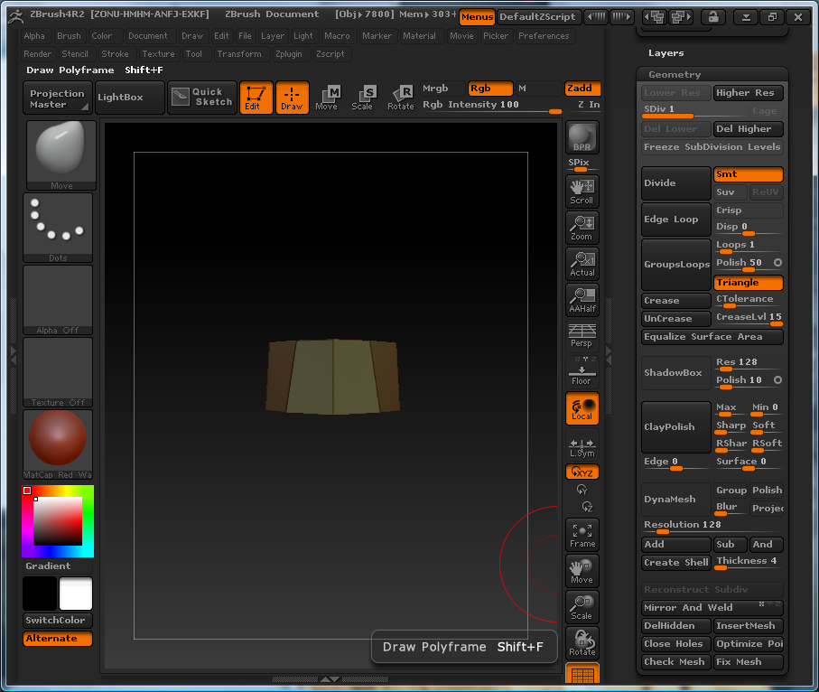This screenshot has width=819, height=692.
Task: Toggle Perspective mode with Persp button
Action: tap(582, 335)
